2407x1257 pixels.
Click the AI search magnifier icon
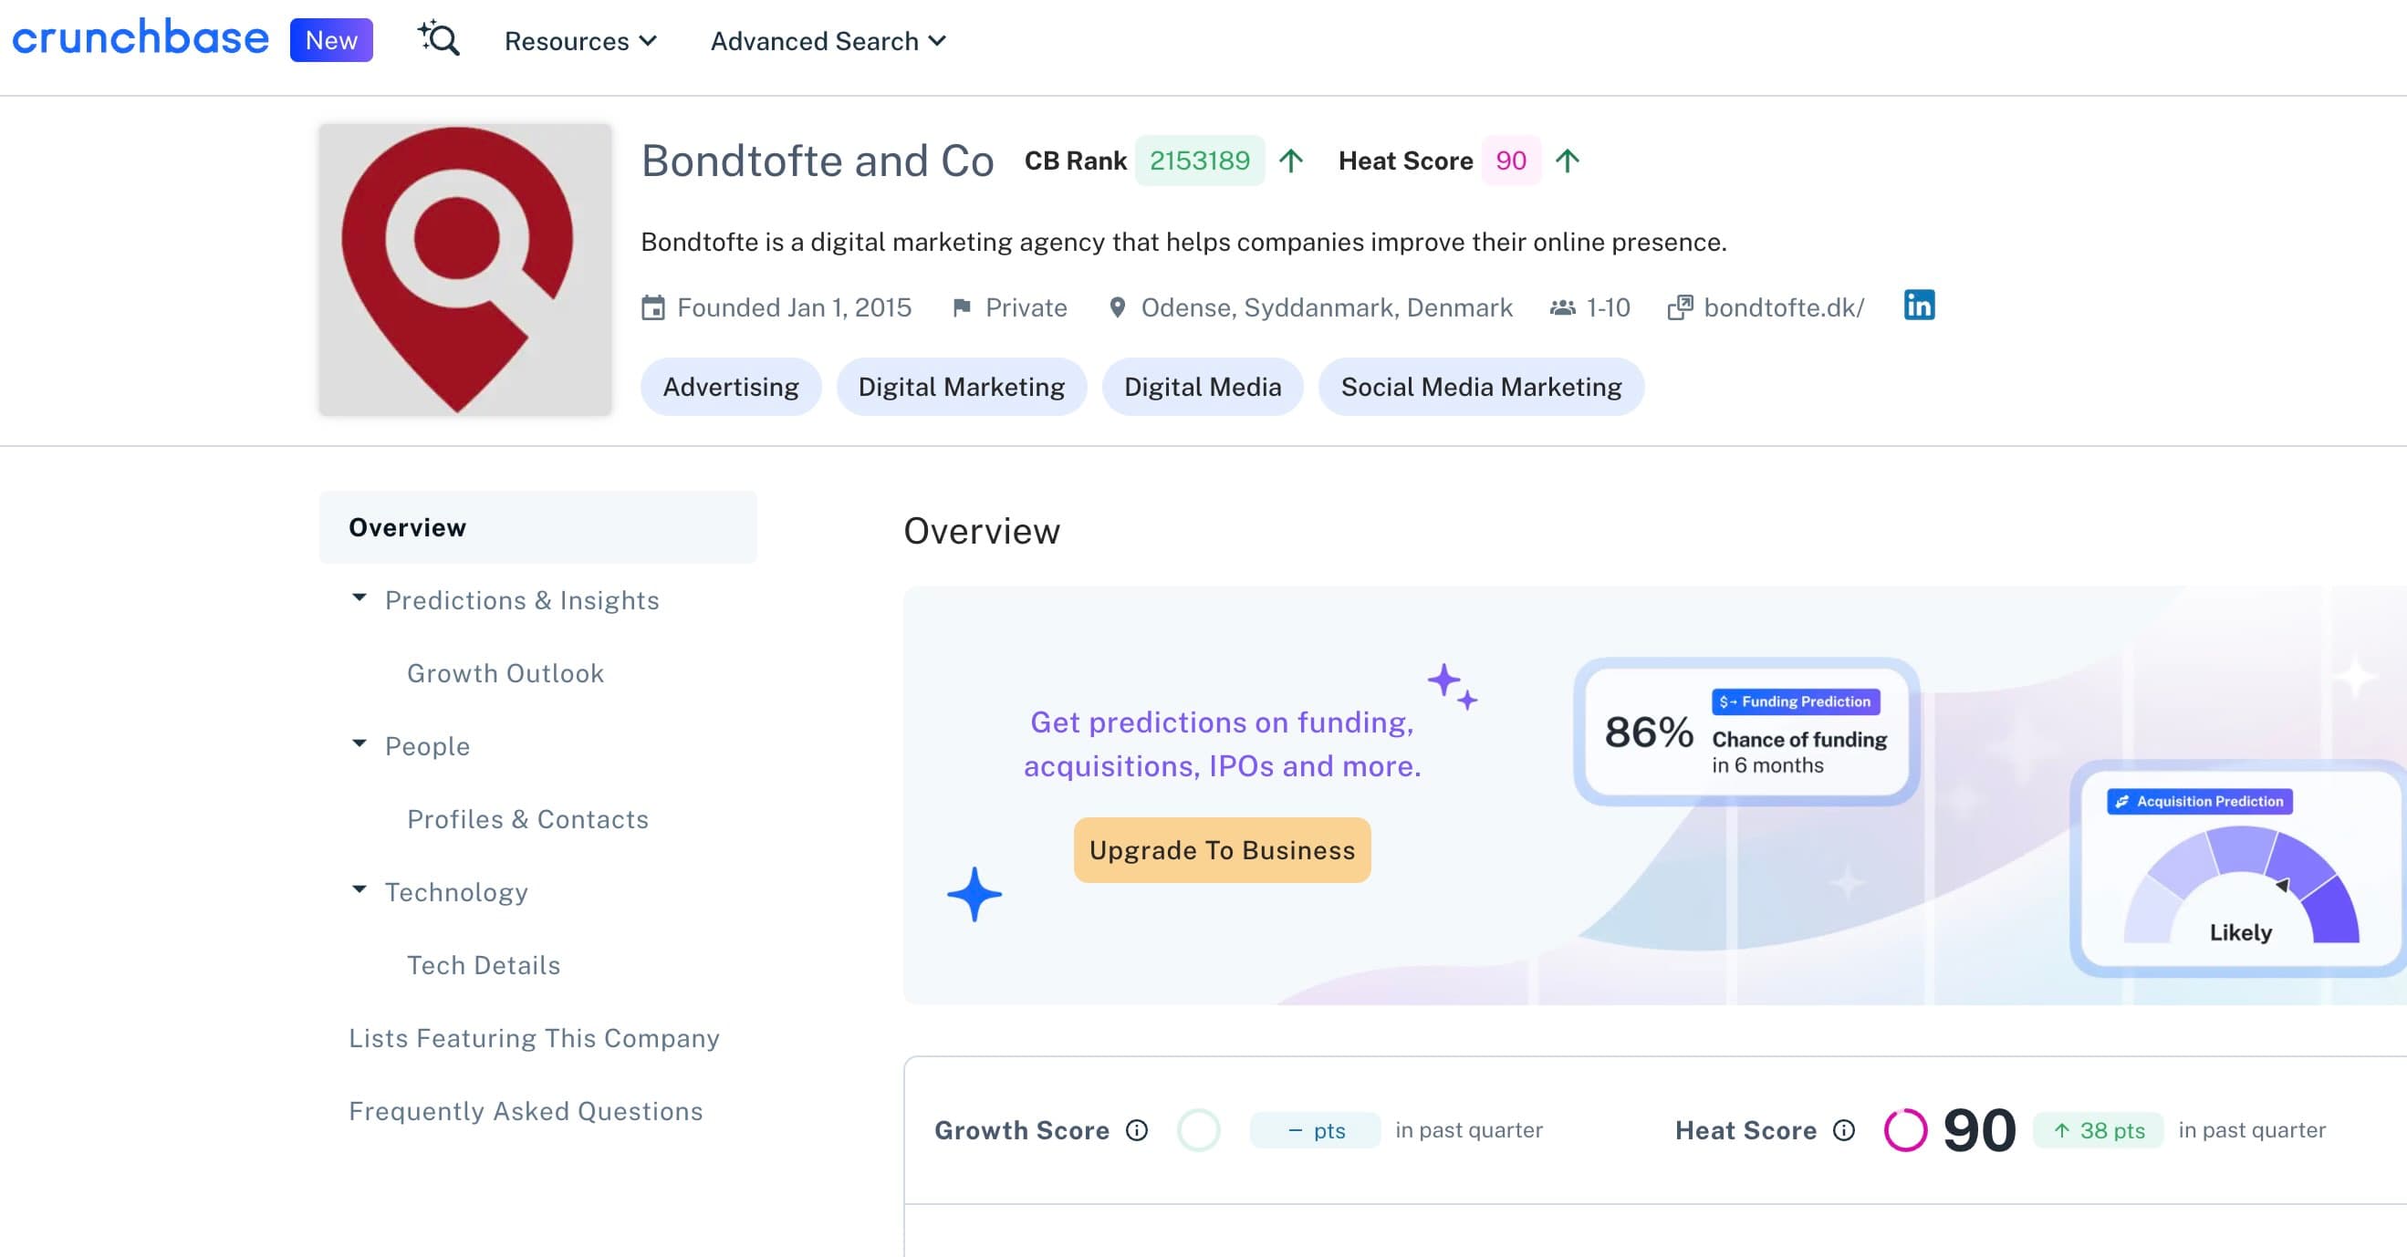tap(438, 39)
